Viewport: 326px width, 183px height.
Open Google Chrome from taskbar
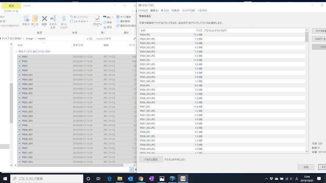(141, 179)
